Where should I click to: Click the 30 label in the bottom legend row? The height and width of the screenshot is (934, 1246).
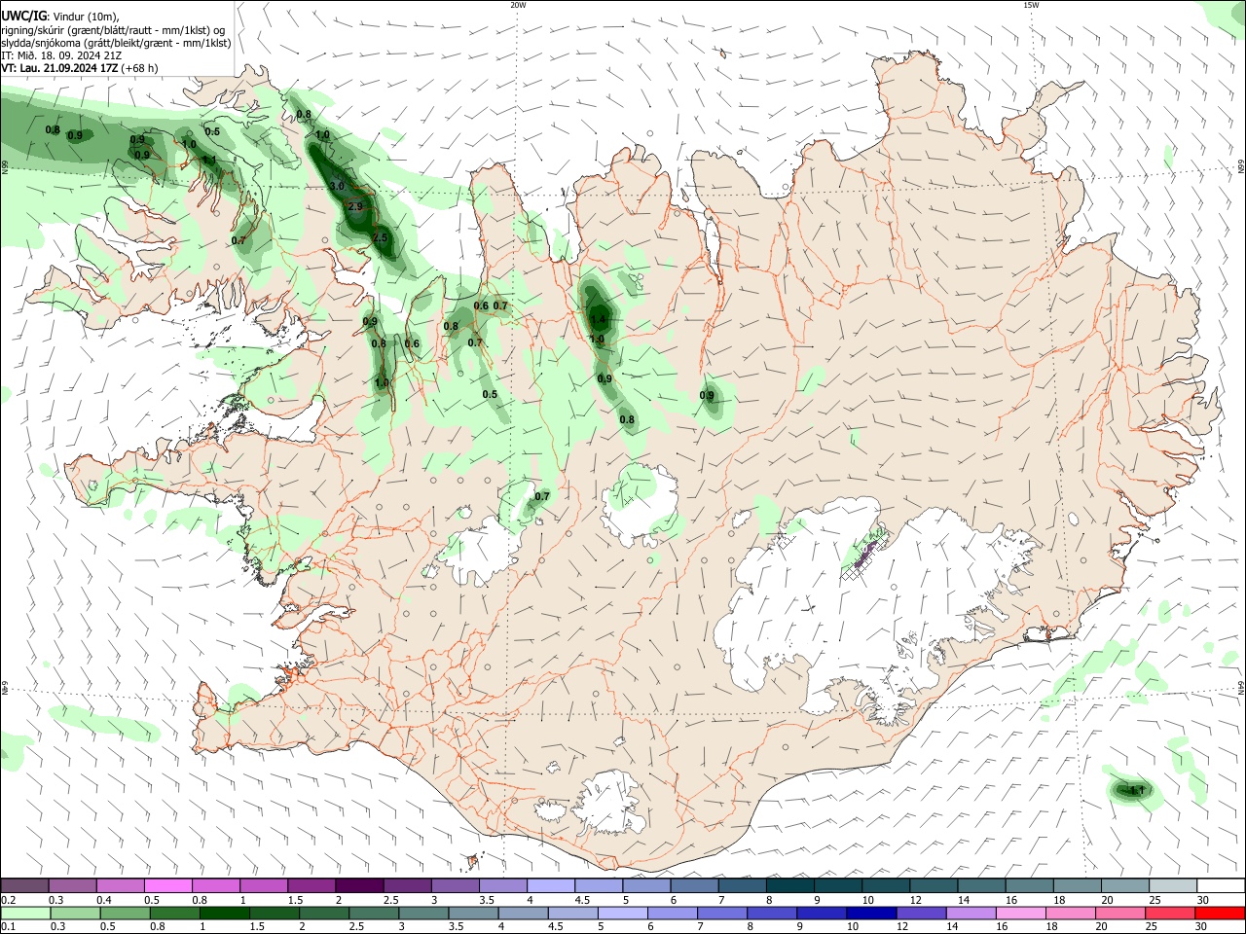click(x=1202, y=926)
